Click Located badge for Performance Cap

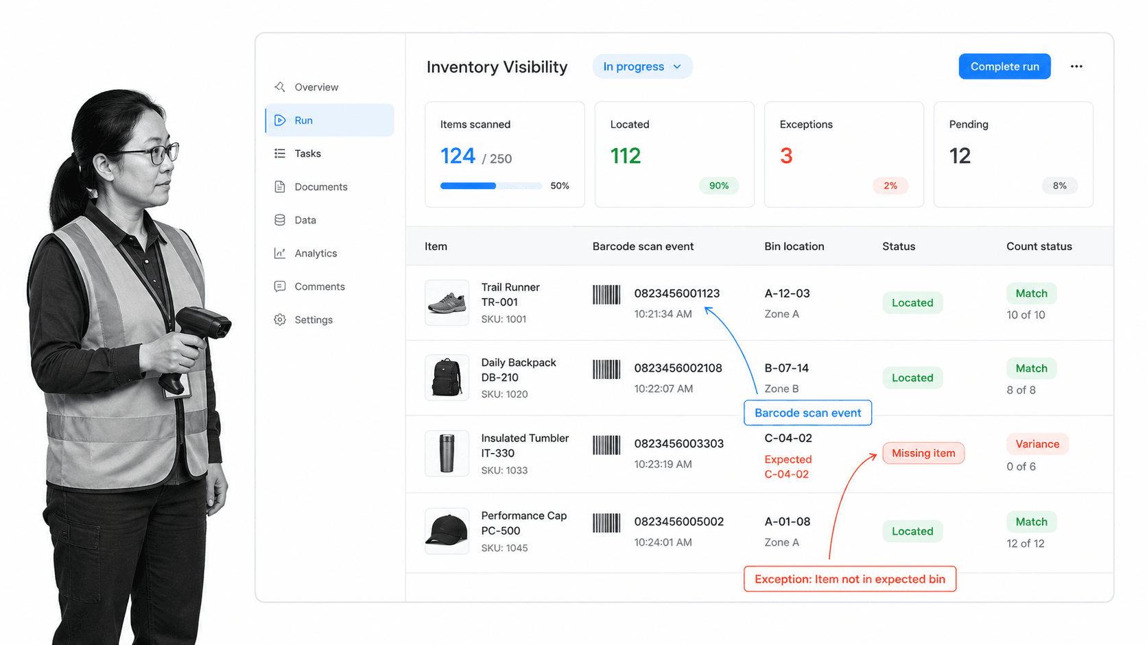point(912,531)
